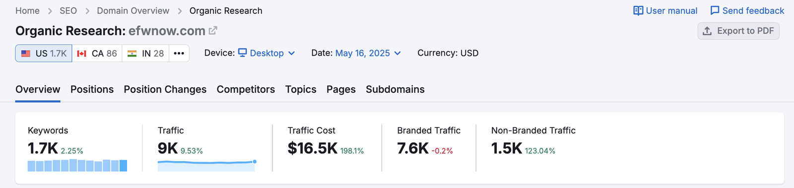Click the Traffic trend line endpoint
Image resolution: width=794 pixels, height=188 pixels.
(255, 162)
